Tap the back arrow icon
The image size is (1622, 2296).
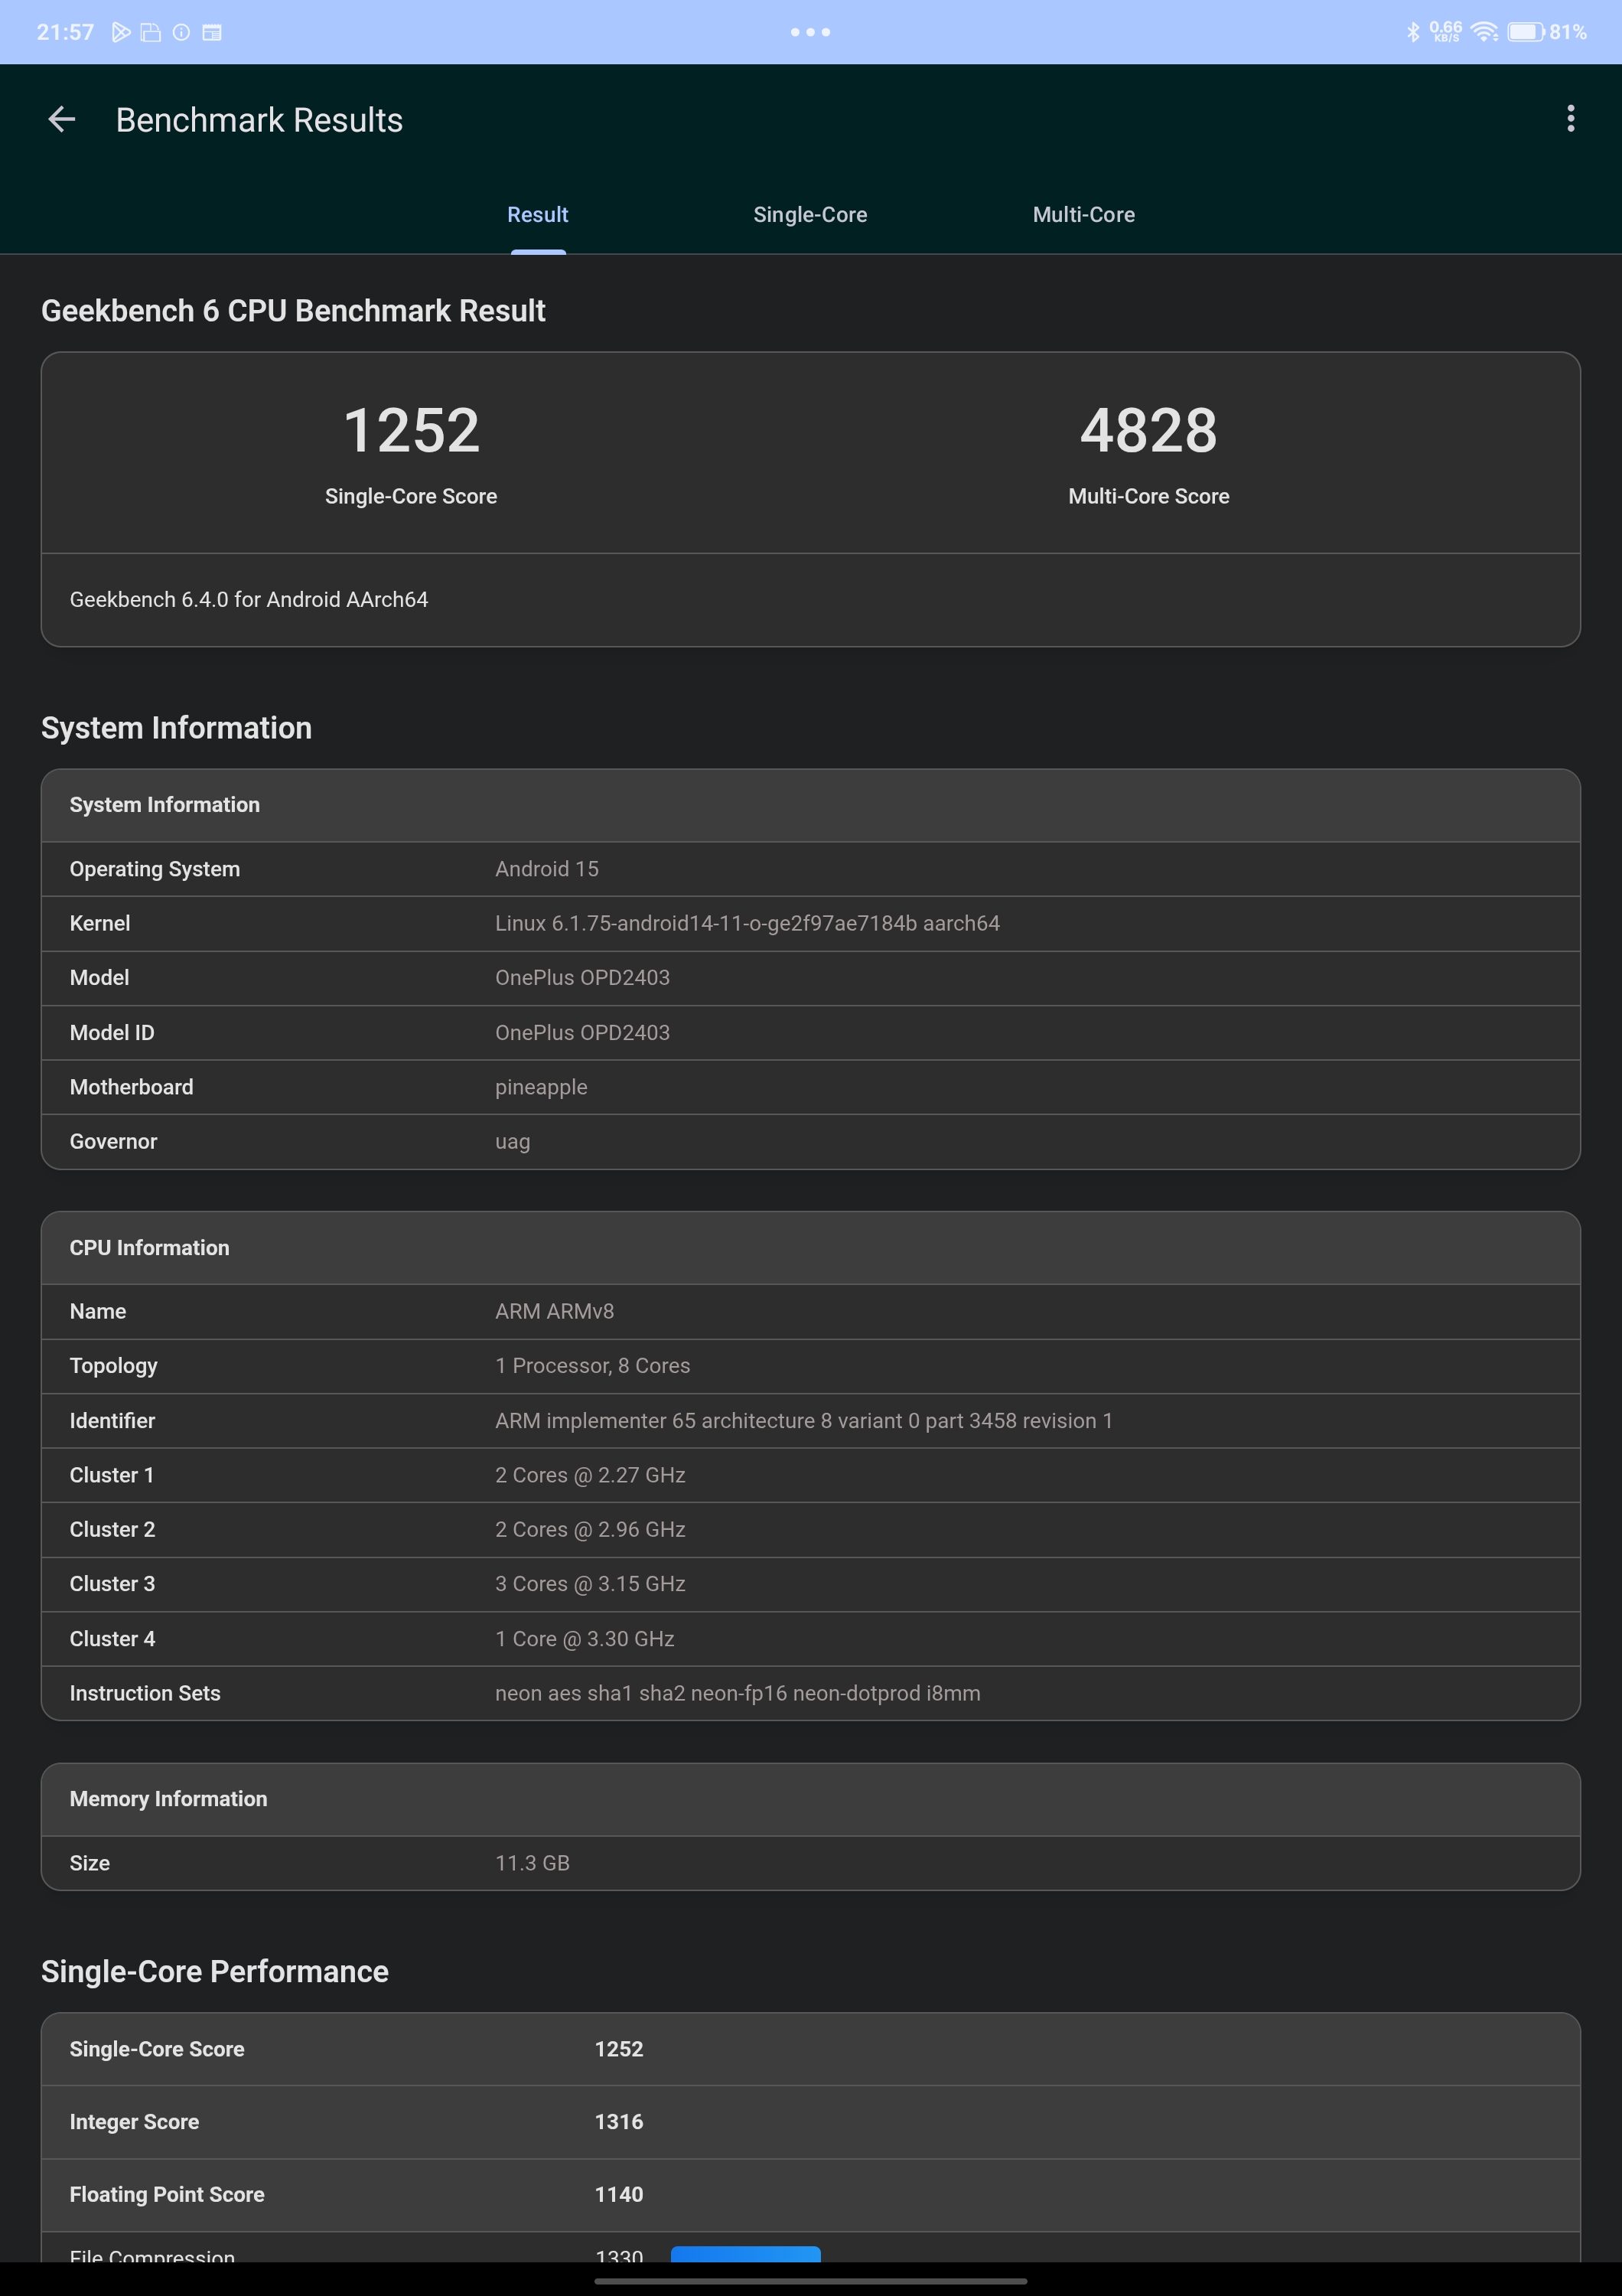(x=62, y=120)
